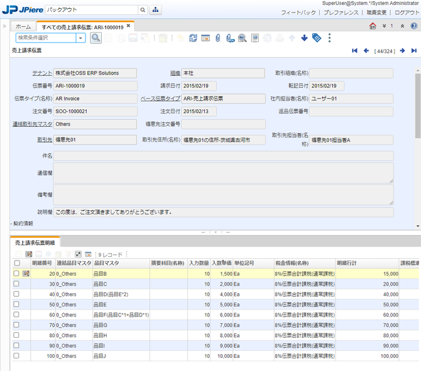
Task: Click the magnifier lookup record icon
Action: pyautogui.click(x=96, y=38)
